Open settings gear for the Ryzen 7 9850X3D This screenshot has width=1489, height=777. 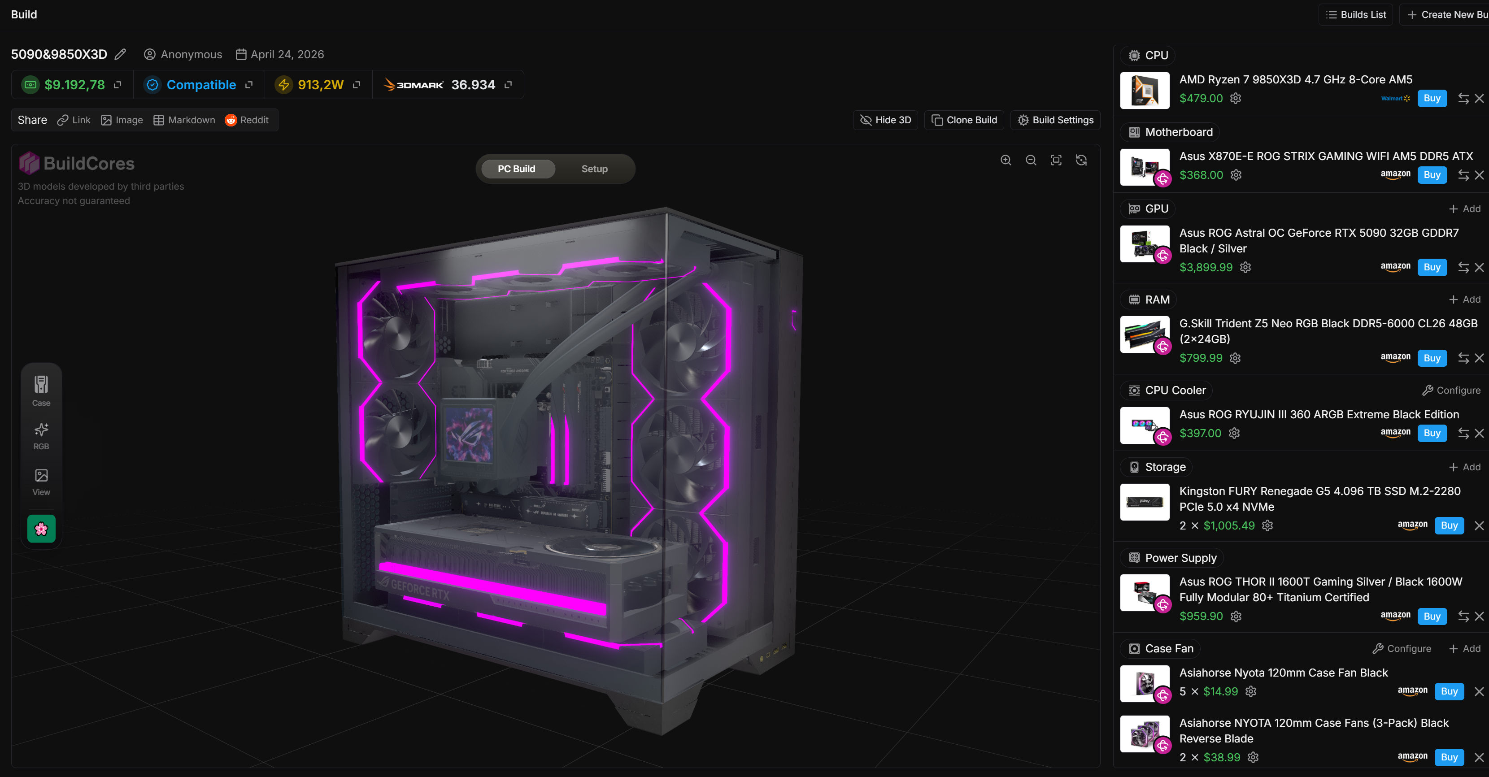tap(1235, 98)
